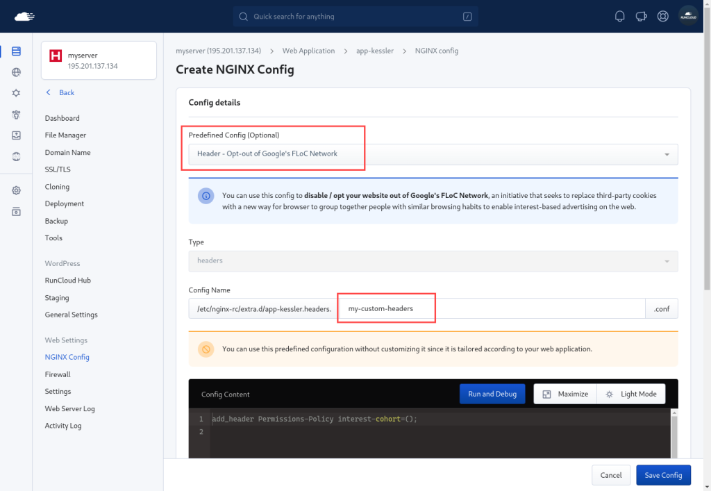Open notifications bell icon
This screenshot has width=711, height=491.
(619, 17)
